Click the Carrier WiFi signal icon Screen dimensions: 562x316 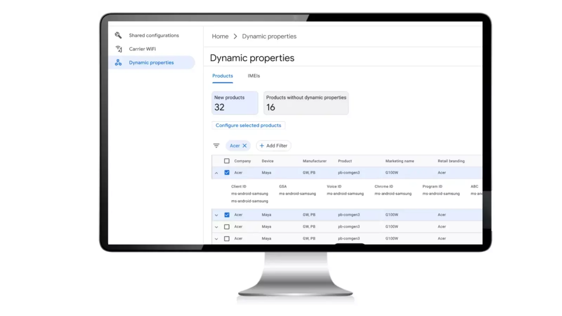pyautogui.click(x=119, y=49)
